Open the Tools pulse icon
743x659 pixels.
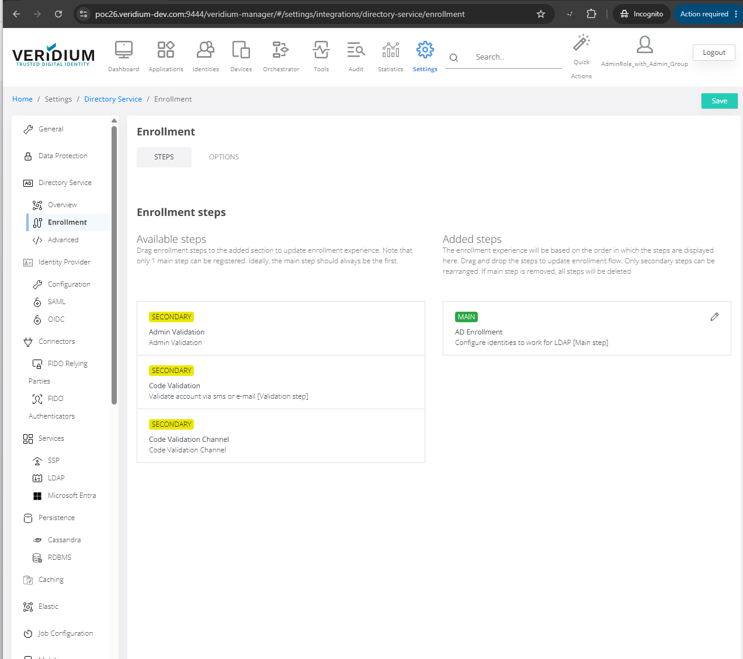click(x=321, y=50)
